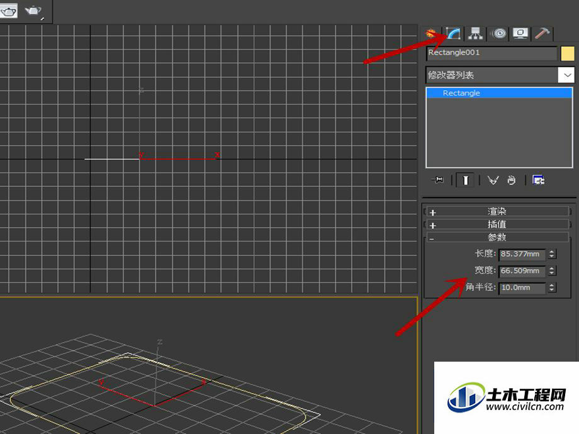This screenshot has width=579, height=434.
Task: Edit the Rectangle001 object name field
Action: [492, 53]
